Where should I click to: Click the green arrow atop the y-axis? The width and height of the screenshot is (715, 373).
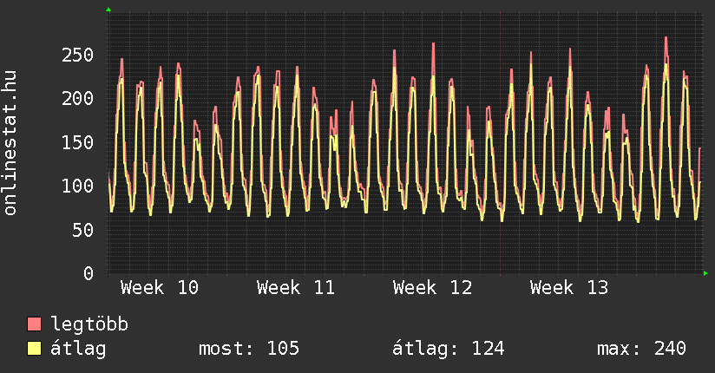pos(108,10)
